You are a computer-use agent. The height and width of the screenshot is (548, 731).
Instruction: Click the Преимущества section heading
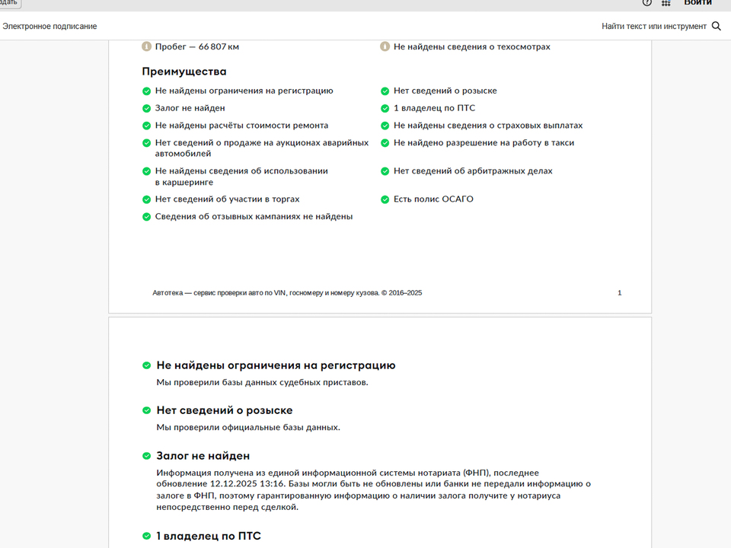[184, 72]
